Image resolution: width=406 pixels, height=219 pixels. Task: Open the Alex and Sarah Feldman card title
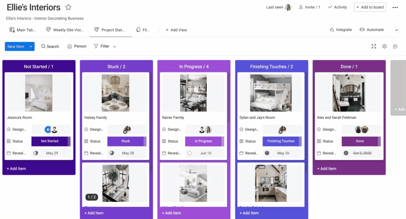tap(337, 118)
